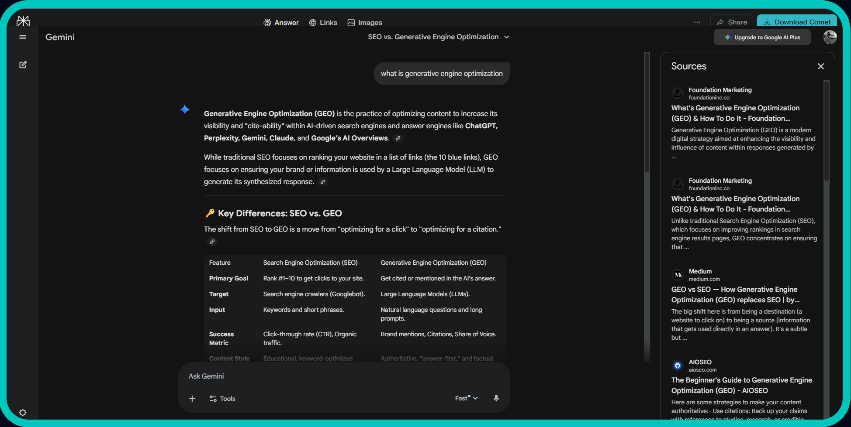Click the settings gear in the sidebar

tap(23, 413)
